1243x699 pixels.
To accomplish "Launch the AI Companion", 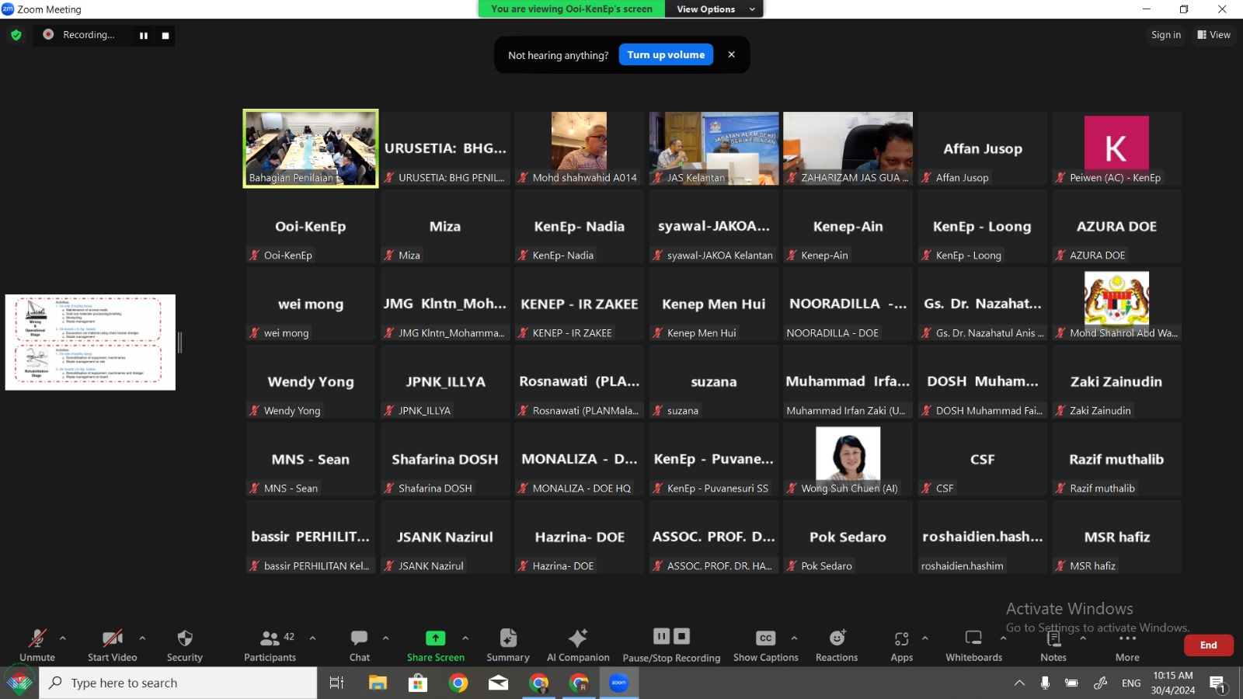I will 578,645.
